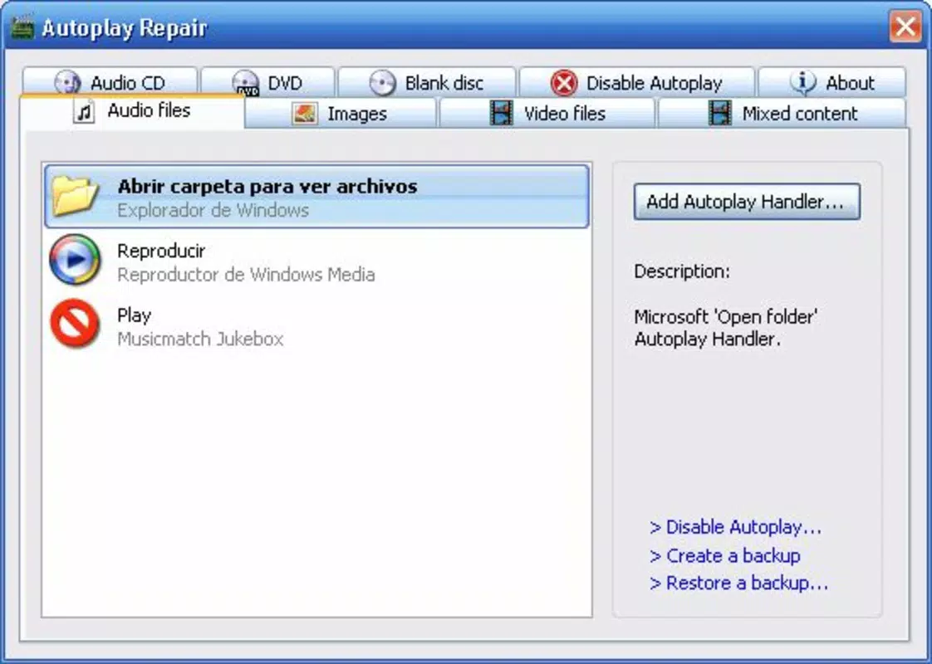Click the Add Autoplay Handler button
Viewport: 932px width, 664px height.
(747, 202)
